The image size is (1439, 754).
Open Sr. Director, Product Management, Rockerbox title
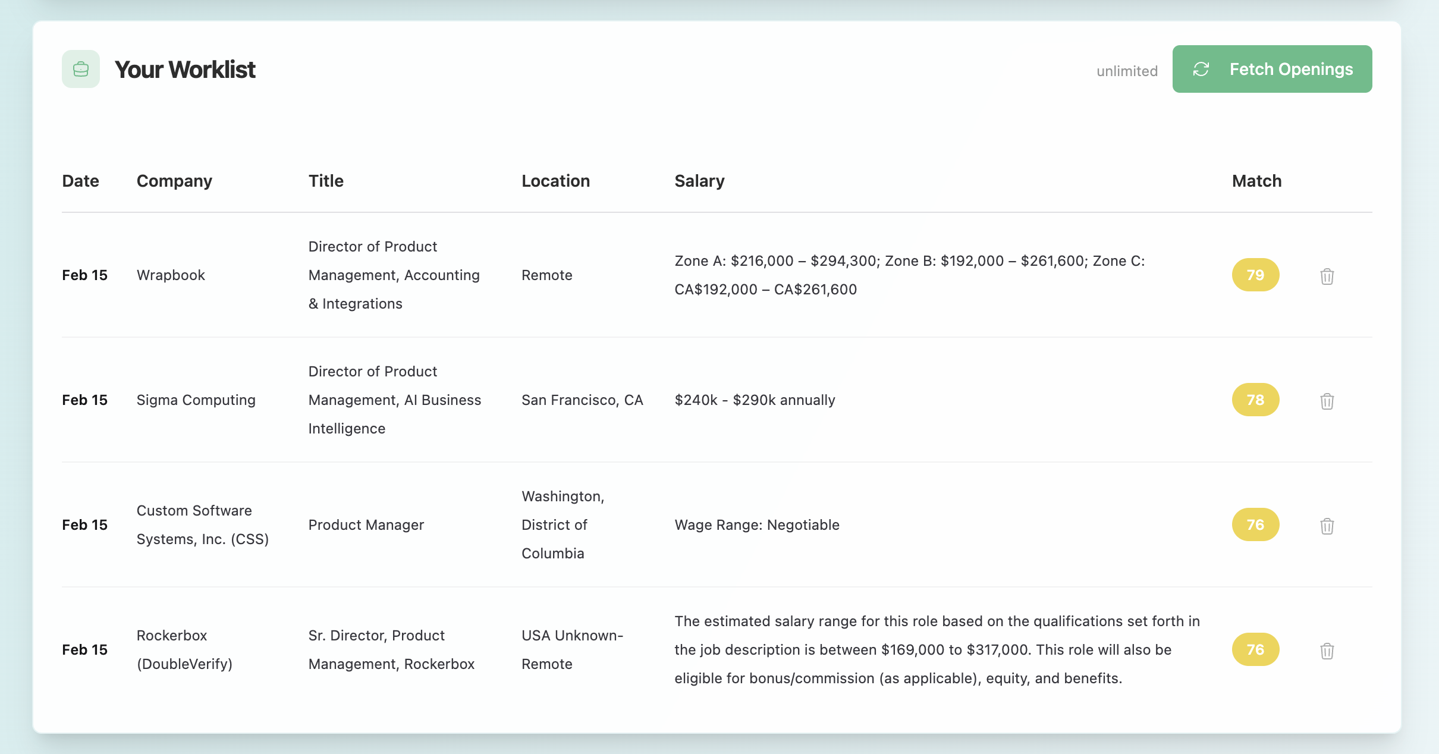pyautogui.click(x=391, y=649)
